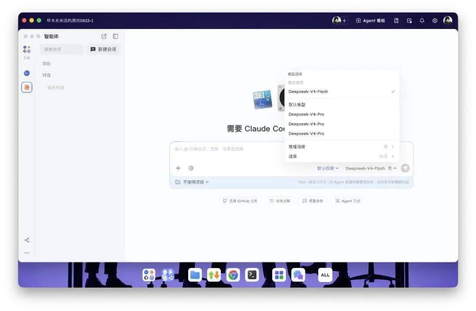Viewport: 476px width, 311px height.
Task: Open the bookmark/save icon in the title bar
Action: [396, 21]
